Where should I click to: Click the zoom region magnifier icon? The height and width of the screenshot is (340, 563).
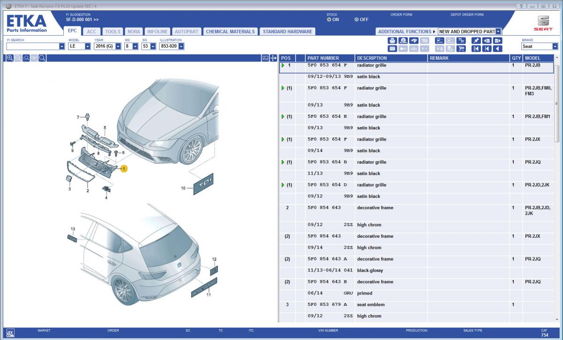point(26,58)
